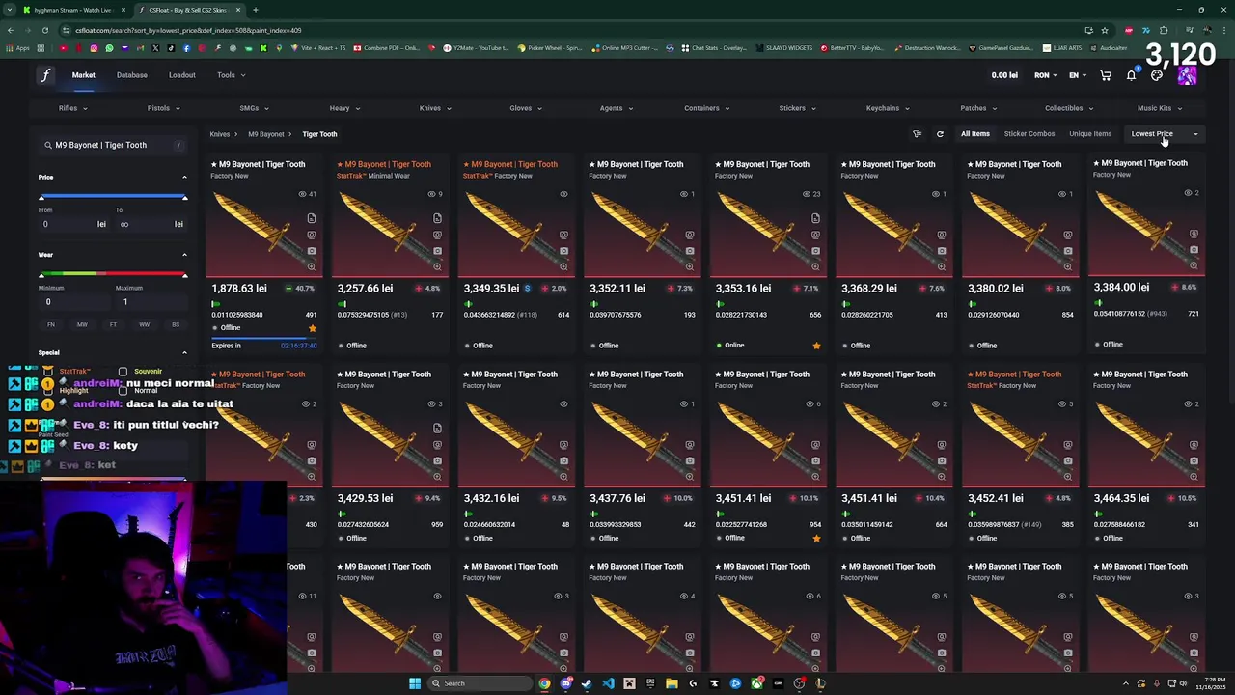The width and height of the screenshot is (1235, 695).
Task: Open the Lowest Price sort dropdown
Action: pyautogui.click(x=1165, y=134)
